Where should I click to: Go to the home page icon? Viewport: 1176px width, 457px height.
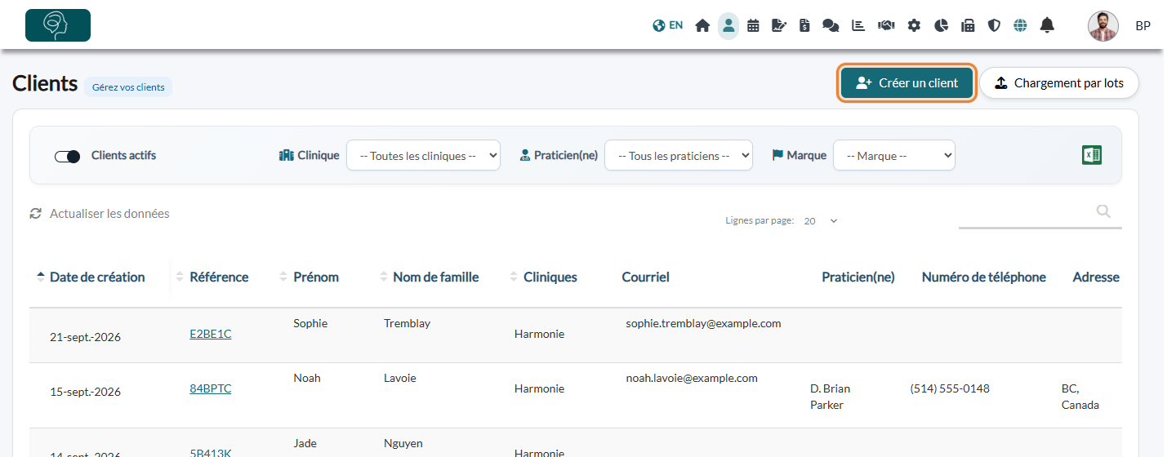pos(702,25)
